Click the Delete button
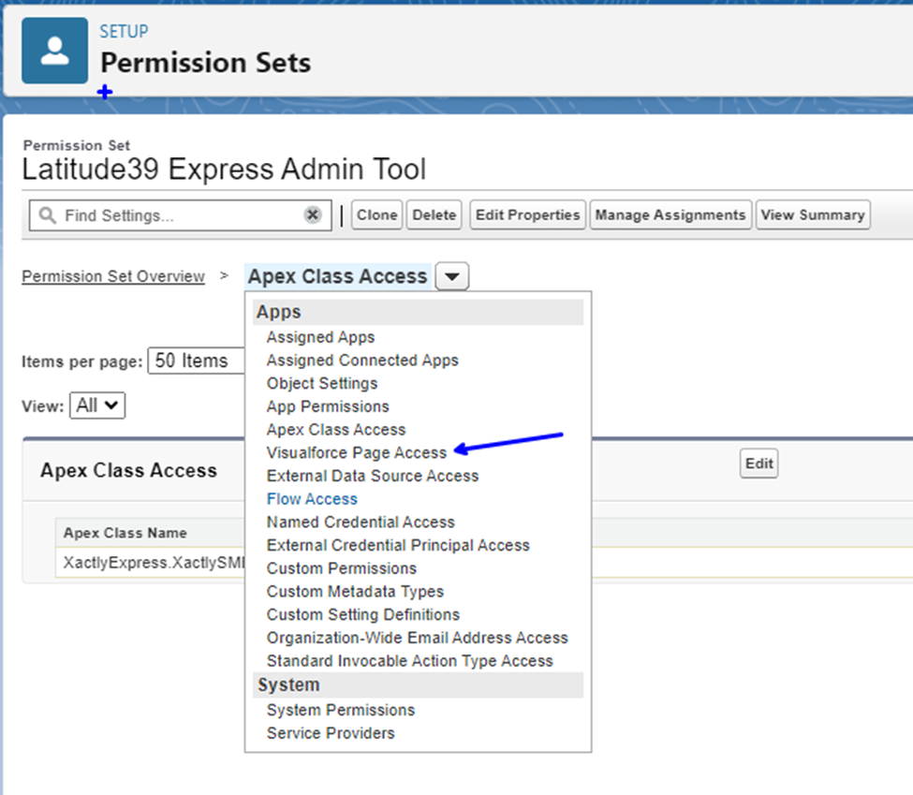Viewport: 913px width, 795px height. 434,215
